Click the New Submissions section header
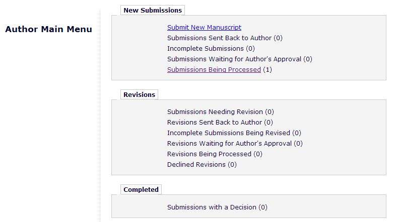This screenshot has height=222, width=401. coord(153,10)
